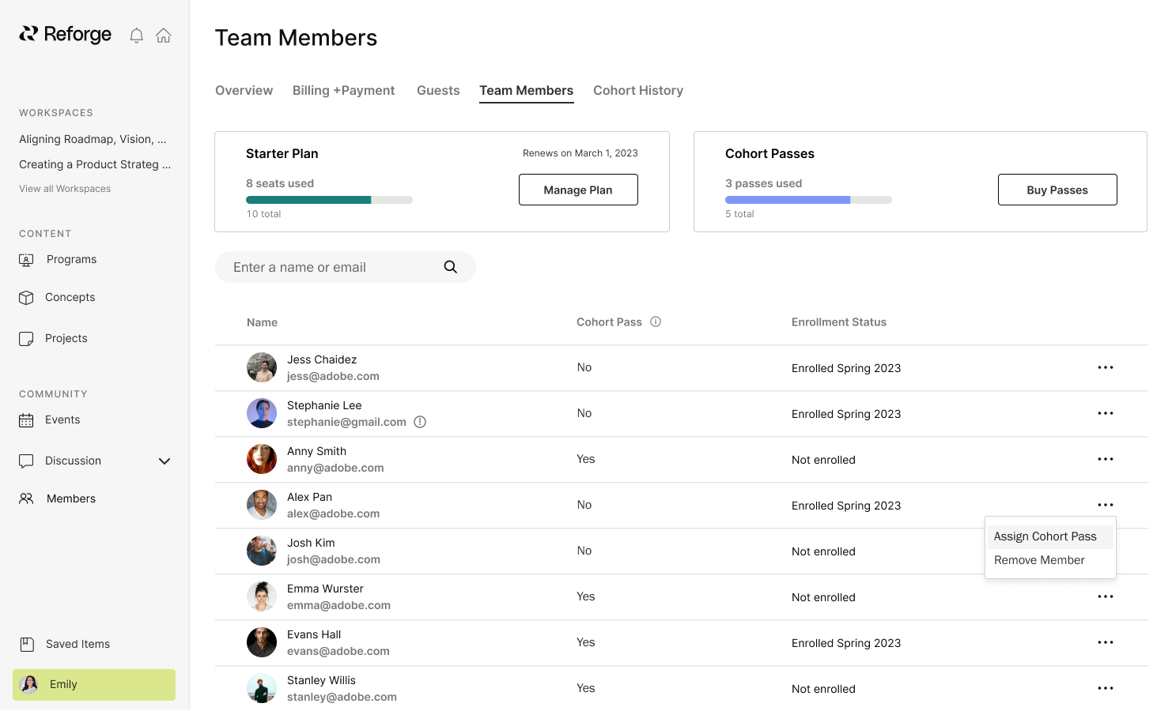
Task: Open Programs in the sidebar
Action: coord(58,259)
